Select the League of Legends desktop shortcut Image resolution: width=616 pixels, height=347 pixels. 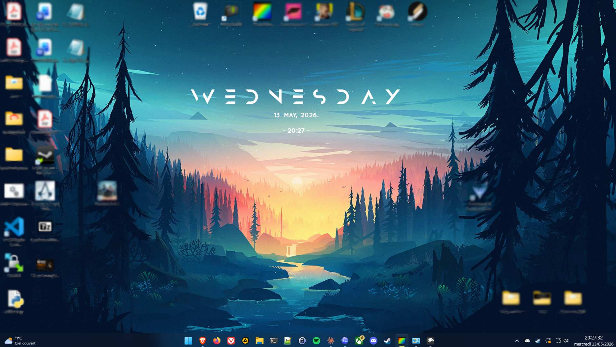coord(355,16)
